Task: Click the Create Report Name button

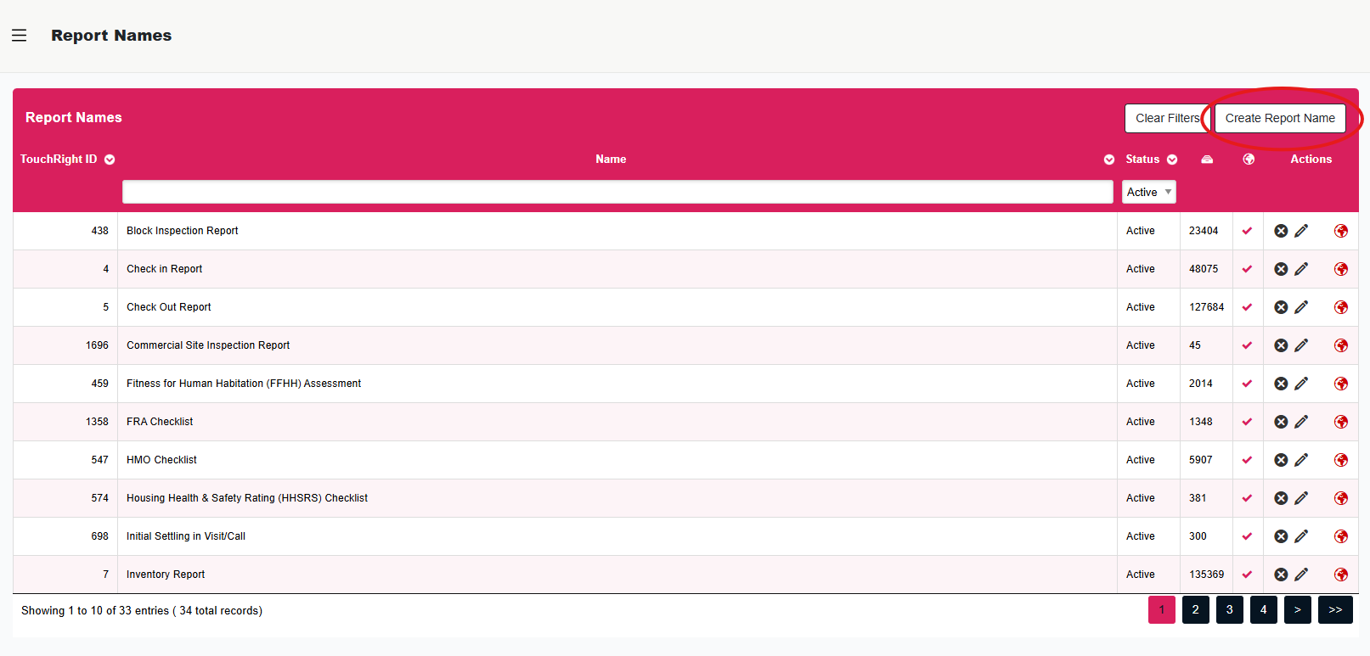Action: click(x=1280, y=119)
